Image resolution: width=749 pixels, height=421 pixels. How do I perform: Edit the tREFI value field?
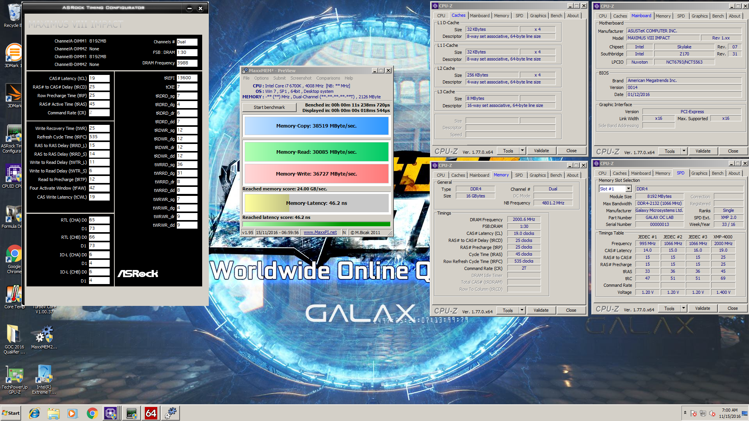tap(187, 78)
